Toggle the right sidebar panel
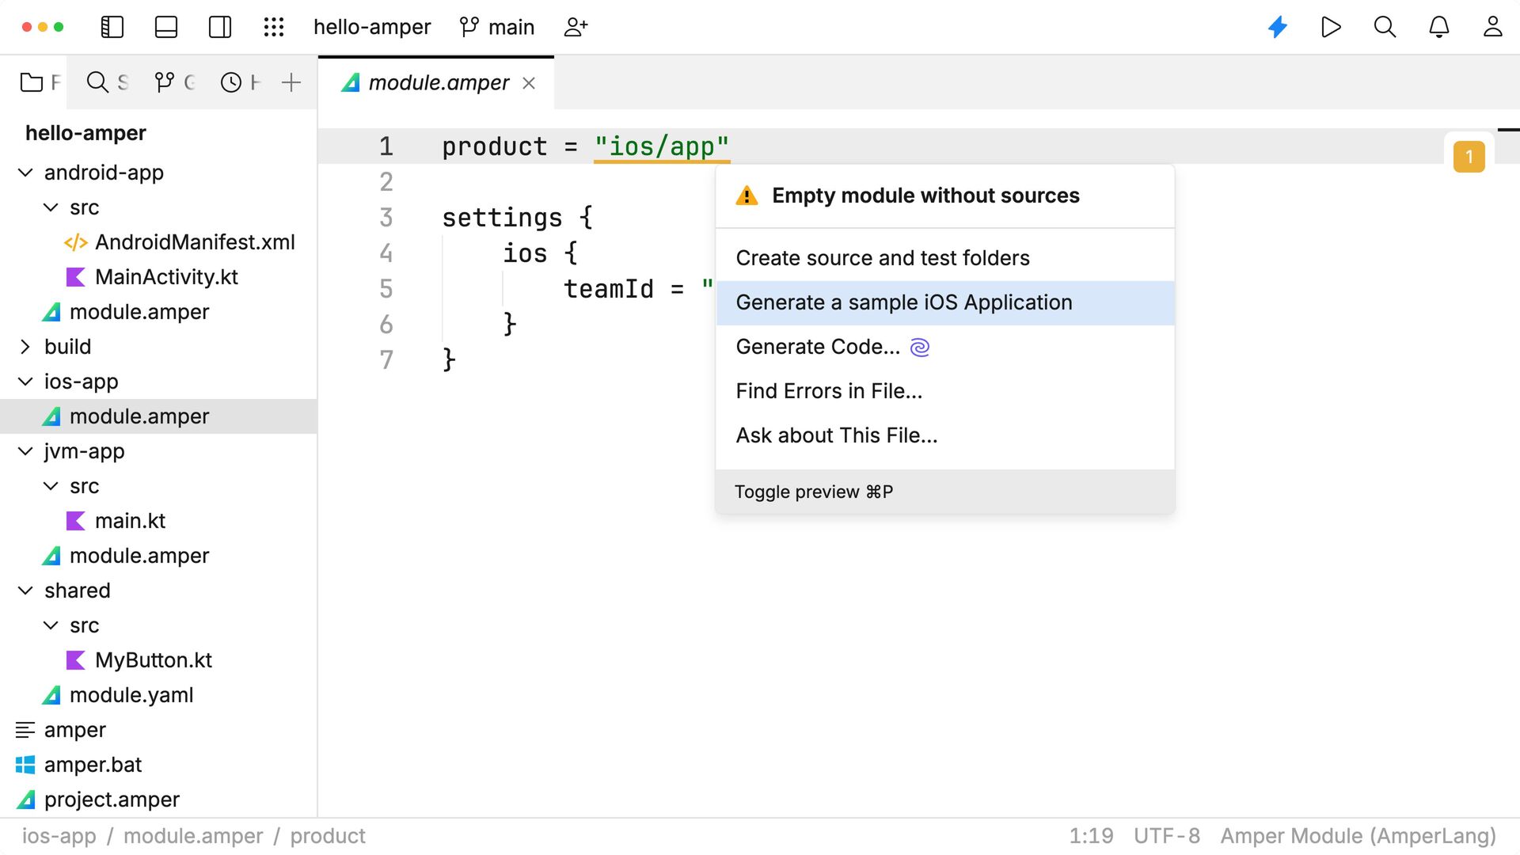The width and height of the screenshot is (1520, 855). pos(220,27)
